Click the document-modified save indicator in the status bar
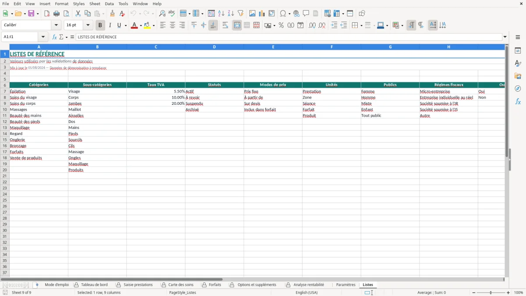This screenshot has width=526, height=296. (x=5, y=292)
